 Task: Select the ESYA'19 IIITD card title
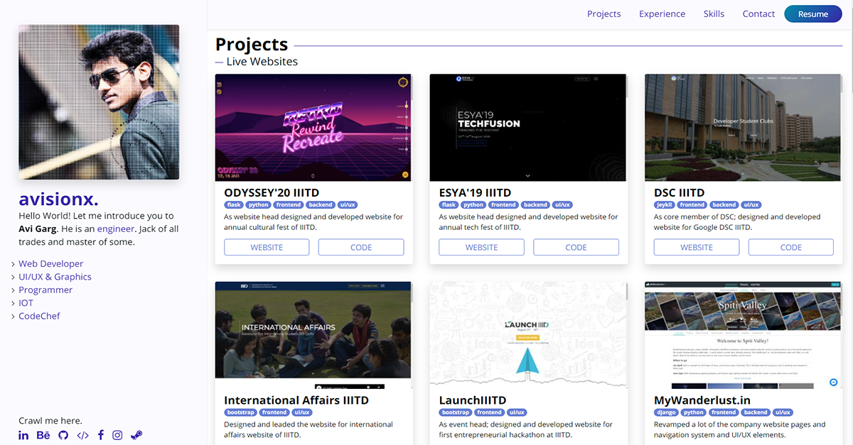pos(475,192)
